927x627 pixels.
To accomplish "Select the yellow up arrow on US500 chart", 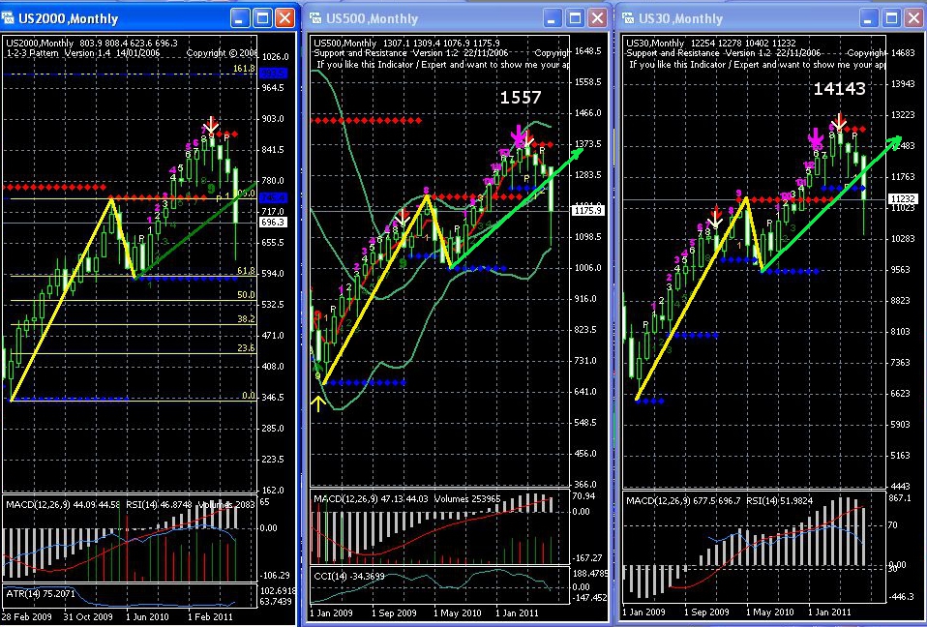I will pos(318,403).
